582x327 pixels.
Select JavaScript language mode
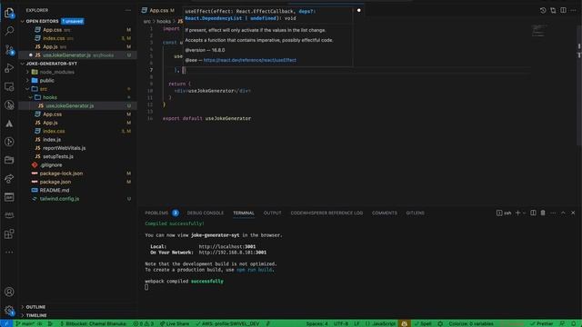tap(380, 323)
